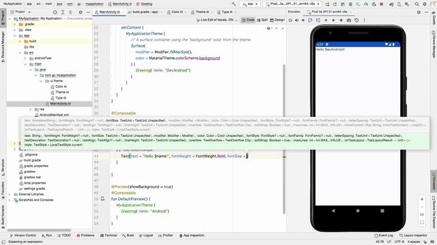Rotate emulator right icon
The height and width of the screenshot is (245, 437).
click(x=318, y=20)
